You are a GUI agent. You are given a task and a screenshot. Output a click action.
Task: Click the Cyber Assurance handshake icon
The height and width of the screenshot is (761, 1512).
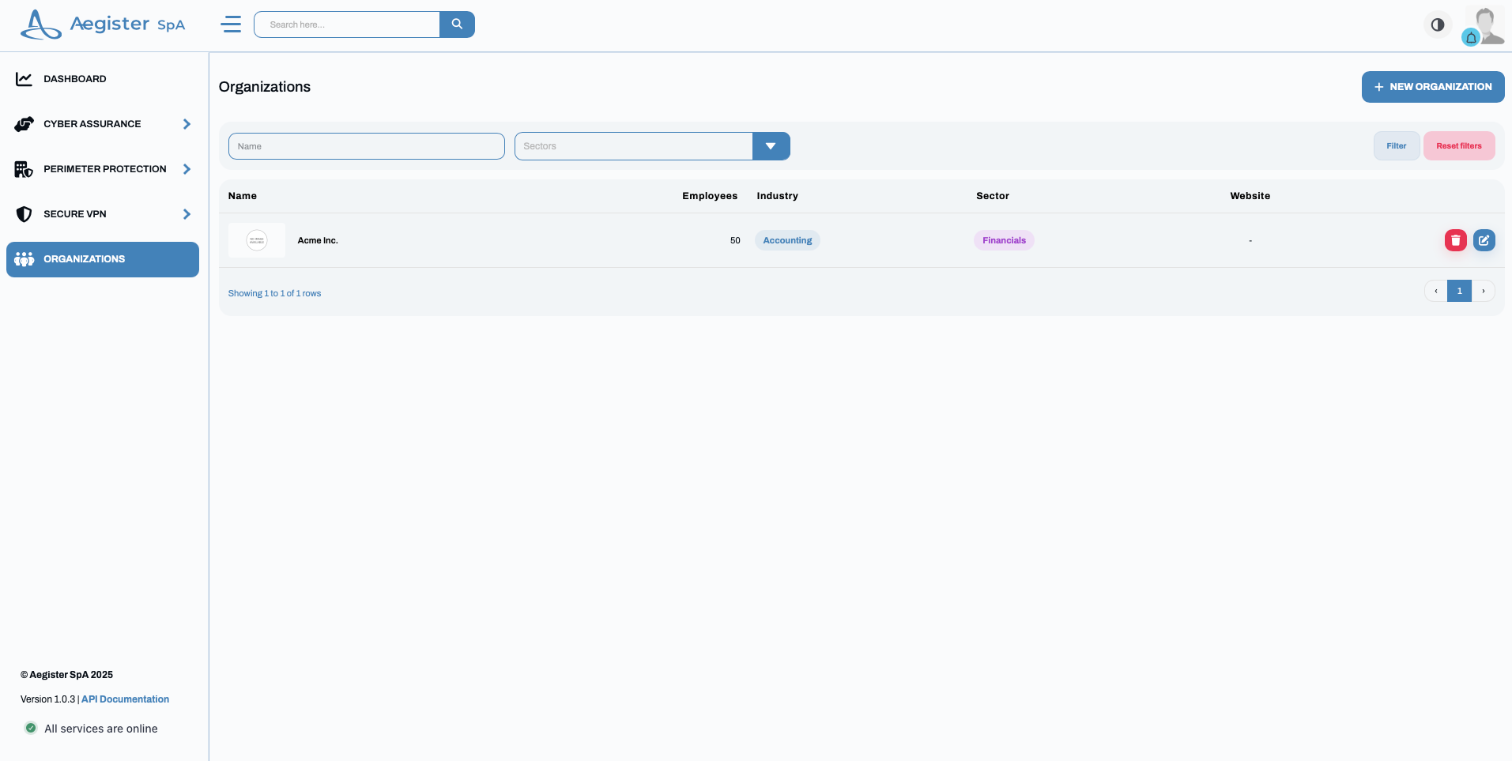24,124
